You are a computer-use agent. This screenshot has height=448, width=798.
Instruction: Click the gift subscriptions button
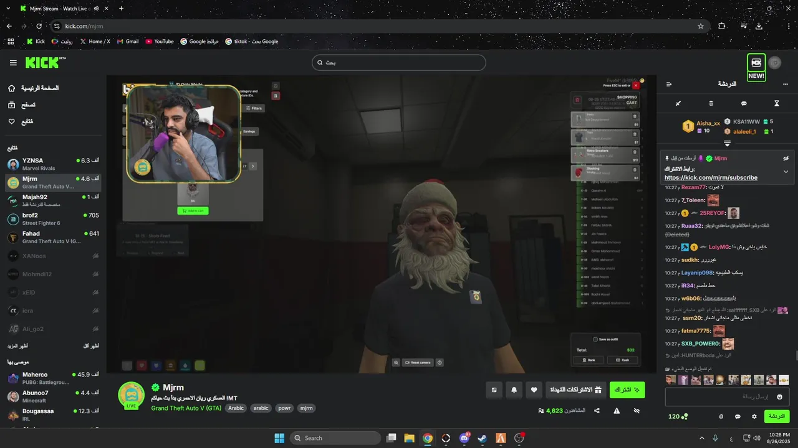point(577,390)
